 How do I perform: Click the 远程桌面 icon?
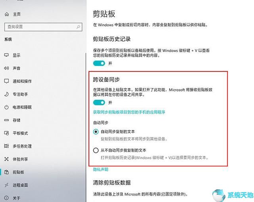[x=6, y=185]
